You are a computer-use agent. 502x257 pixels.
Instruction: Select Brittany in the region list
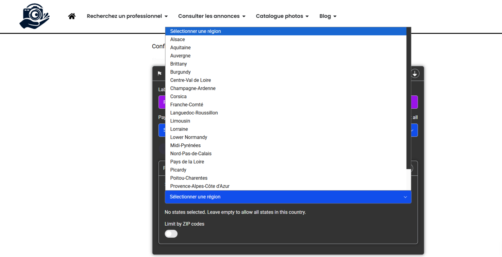point(178,64)
